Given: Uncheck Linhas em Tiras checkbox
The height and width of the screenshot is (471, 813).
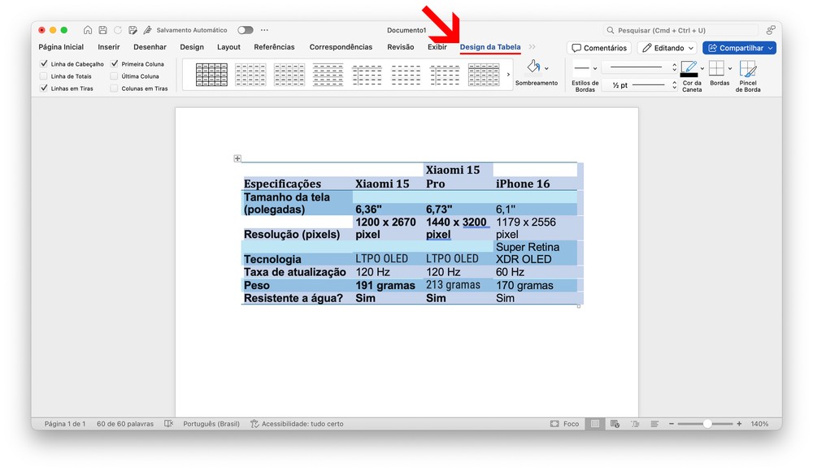Looking at the screenshot, I should (44, 89).
